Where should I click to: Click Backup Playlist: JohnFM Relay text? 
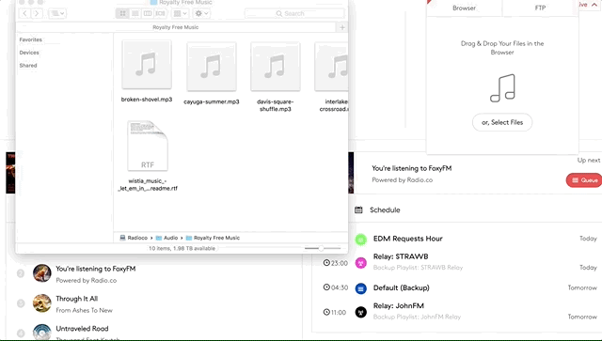pyautogui.click(x=417, y=317)
